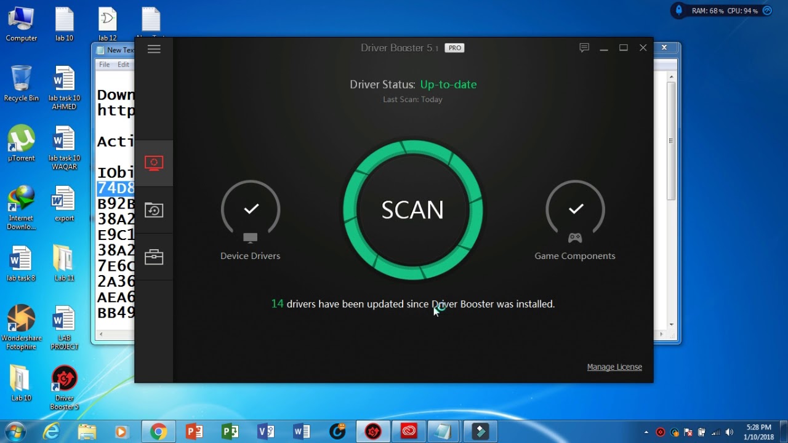Close the Notepad window behind Driver Booster
The width and height of the screenshot is (788, 443).
(x=664, y=48)
